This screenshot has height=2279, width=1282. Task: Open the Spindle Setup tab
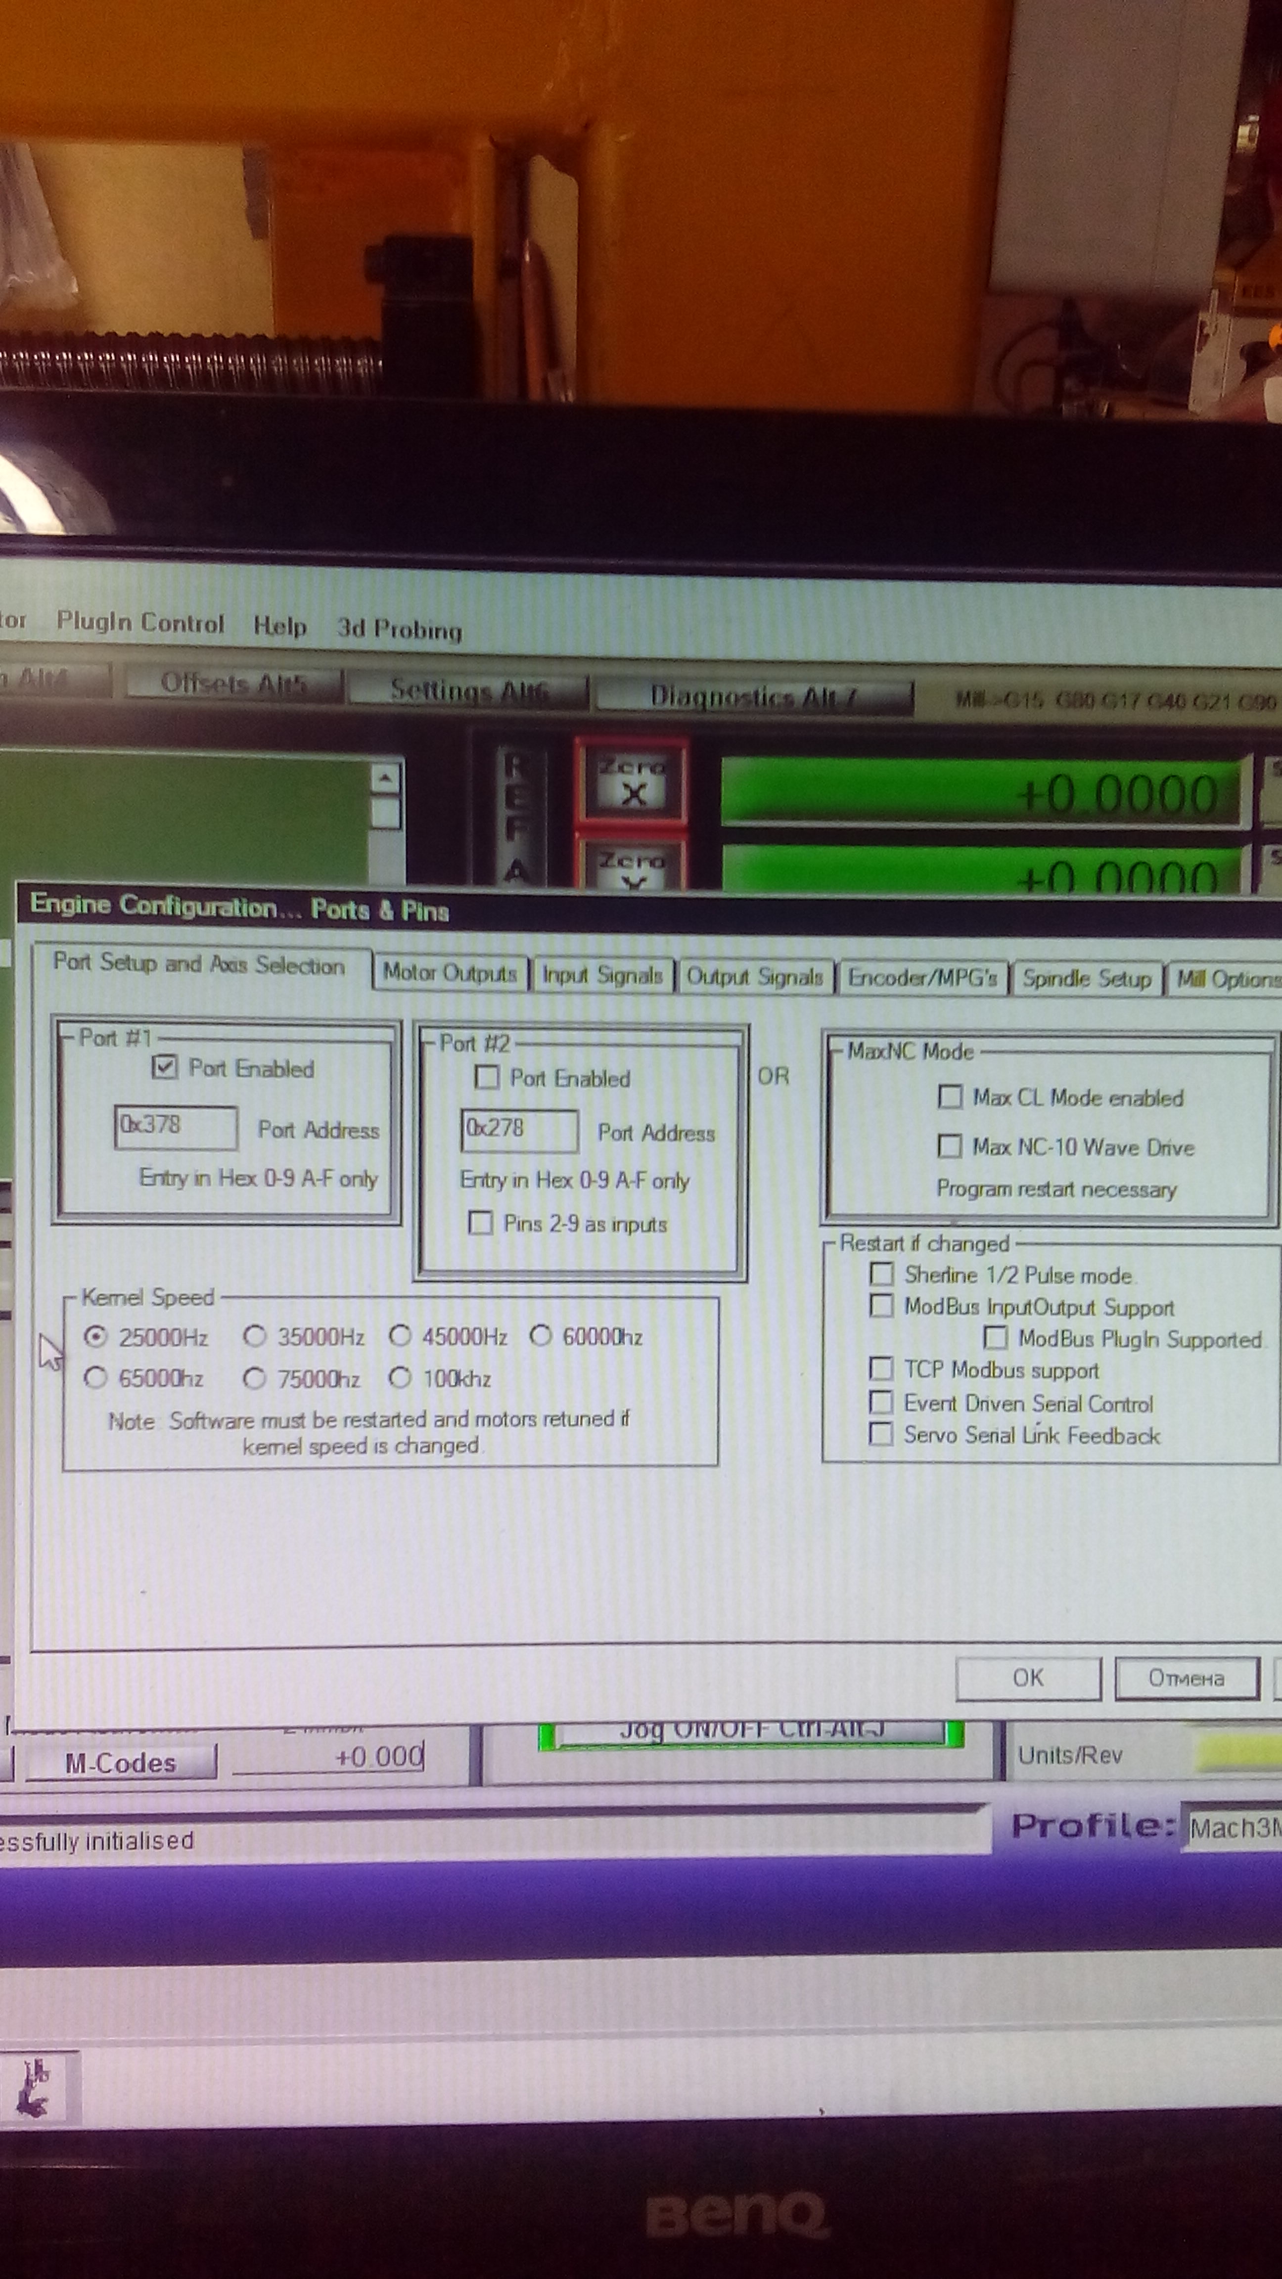tap(1087, 978)
